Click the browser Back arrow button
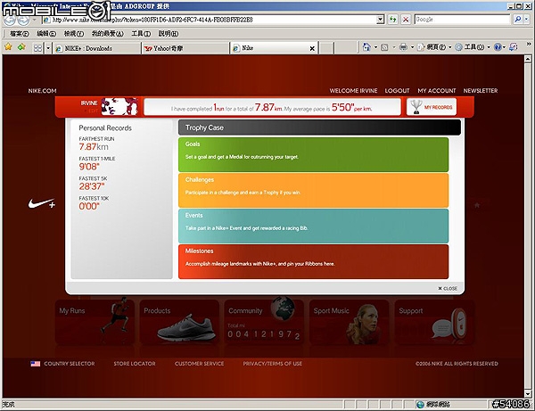 [x=9, y=20]
